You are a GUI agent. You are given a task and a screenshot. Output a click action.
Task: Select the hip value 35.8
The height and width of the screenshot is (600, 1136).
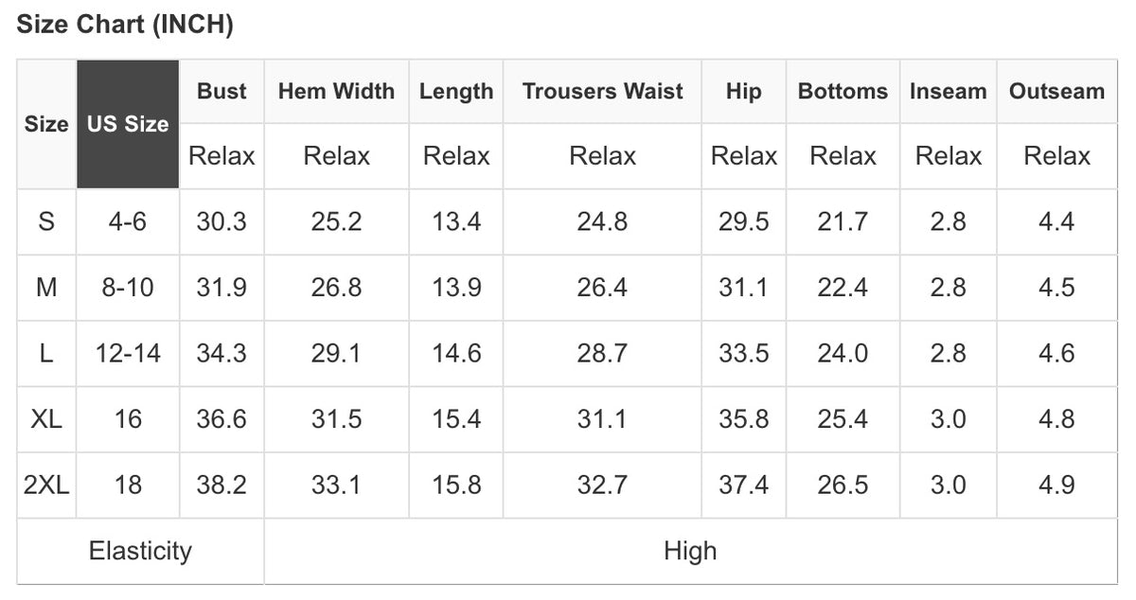(x=743, y=419)
